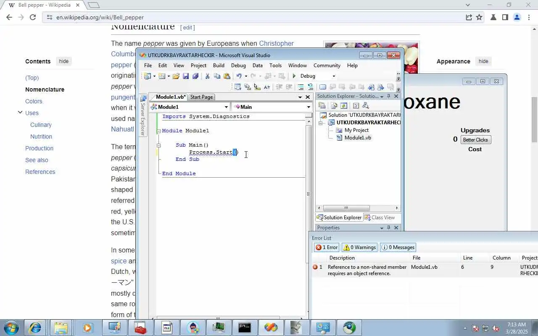Click the Paste clipboard icon
Image resolution: width=538 pixels, height=336 pixels.
(227, 76)
